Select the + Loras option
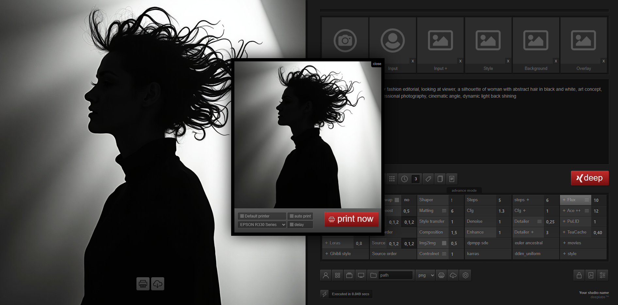Viewport: 618px width, 305px height. coord(338,243)
